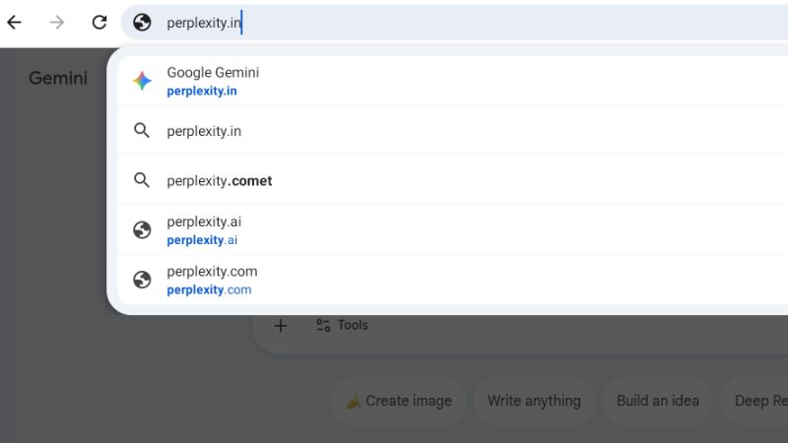
Task: Select the Google Gemini sparkle icon suggestion
Action: pyautogui.click(x=142, y=81)
